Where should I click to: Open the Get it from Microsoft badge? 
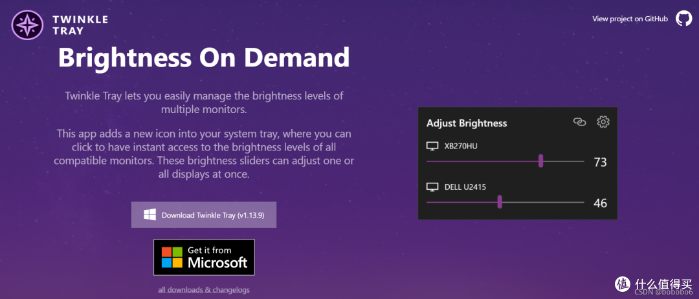(x=204, y=257)
